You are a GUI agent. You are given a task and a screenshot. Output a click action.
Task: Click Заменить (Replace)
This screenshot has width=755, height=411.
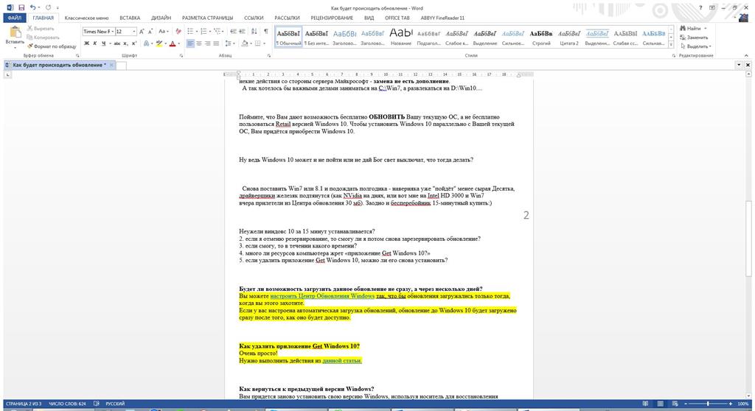coord(694,38)
